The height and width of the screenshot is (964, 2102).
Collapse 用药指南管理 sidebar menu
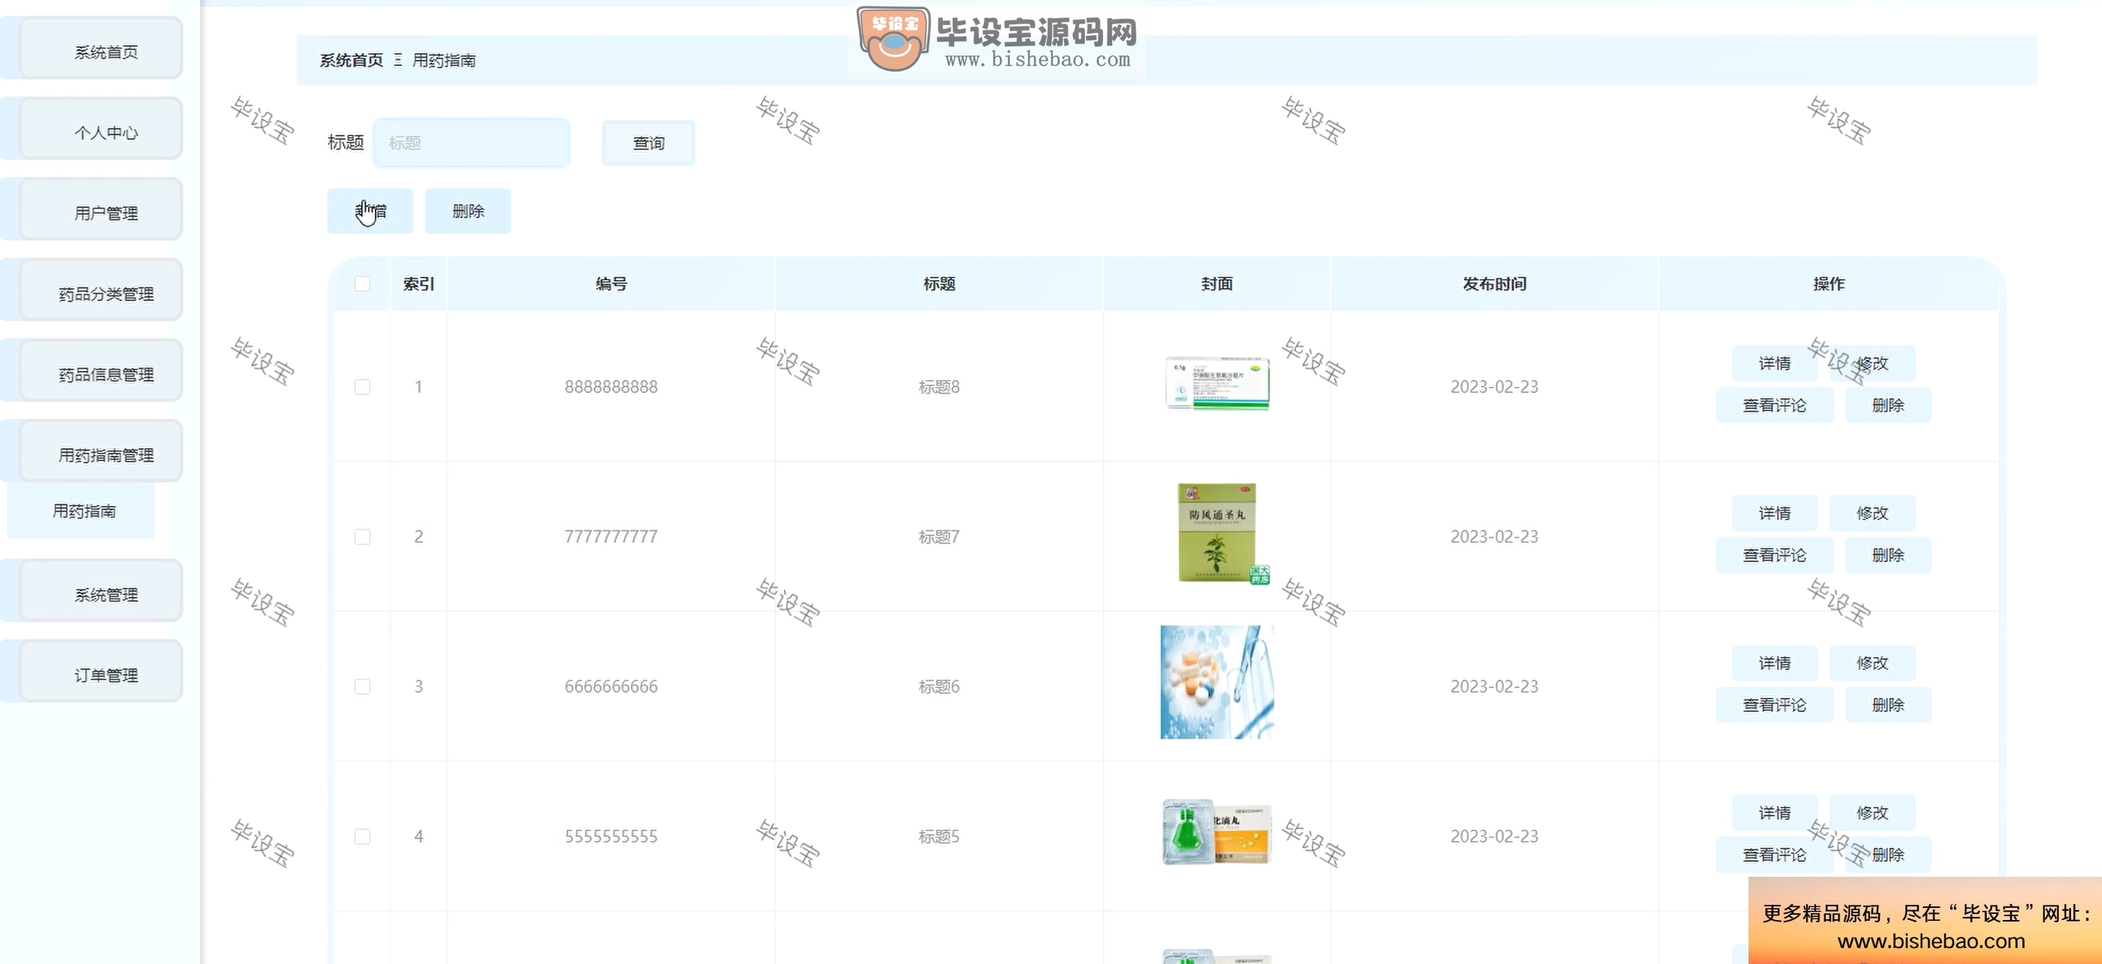point(101,453)
